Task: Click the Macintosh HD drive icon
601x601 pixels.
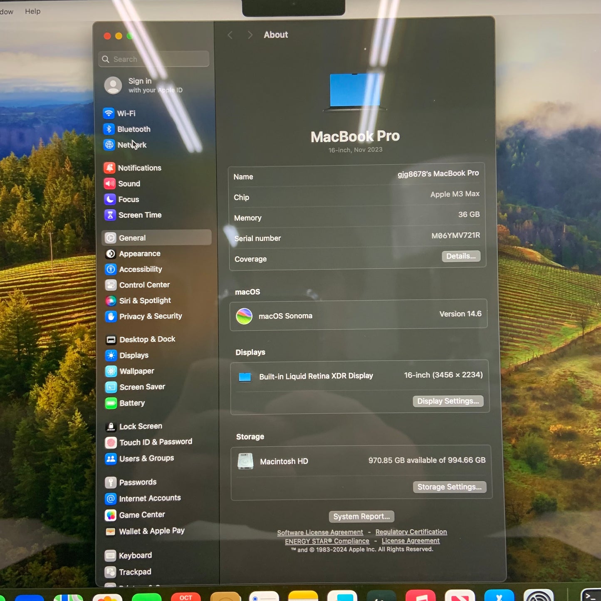Action: click(x=245, y=461)
